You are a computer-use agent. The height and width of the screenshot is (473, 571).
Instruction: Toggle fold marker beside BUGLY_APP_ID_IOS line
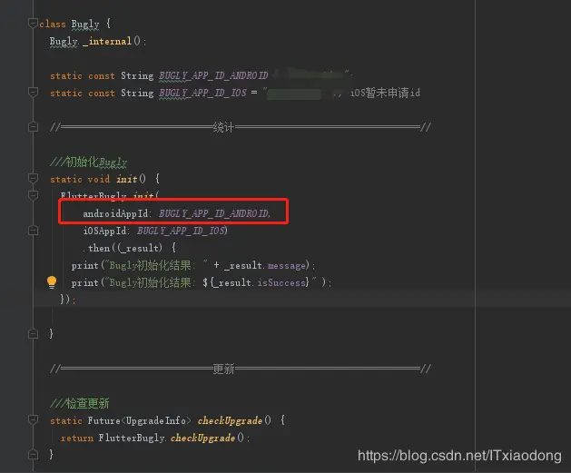[33, 93]
